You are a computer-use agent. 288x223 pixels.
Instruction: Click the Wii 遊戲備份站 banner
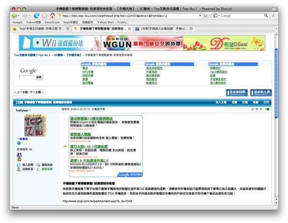(x=60, y=43)
